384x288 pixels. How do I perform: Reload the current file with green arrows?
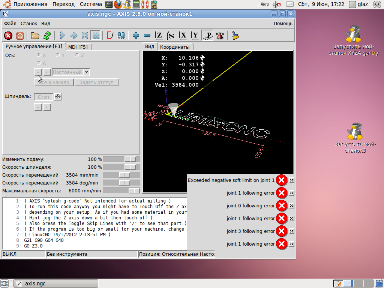click(47, 36)
